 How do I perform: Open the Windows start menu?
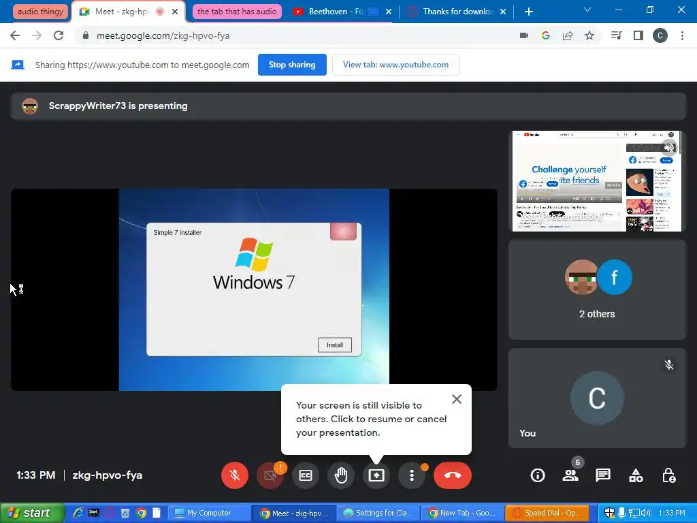tap(32, 513)
